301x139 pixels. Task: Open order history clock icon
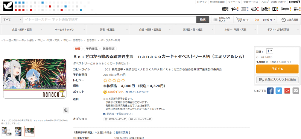284,20
